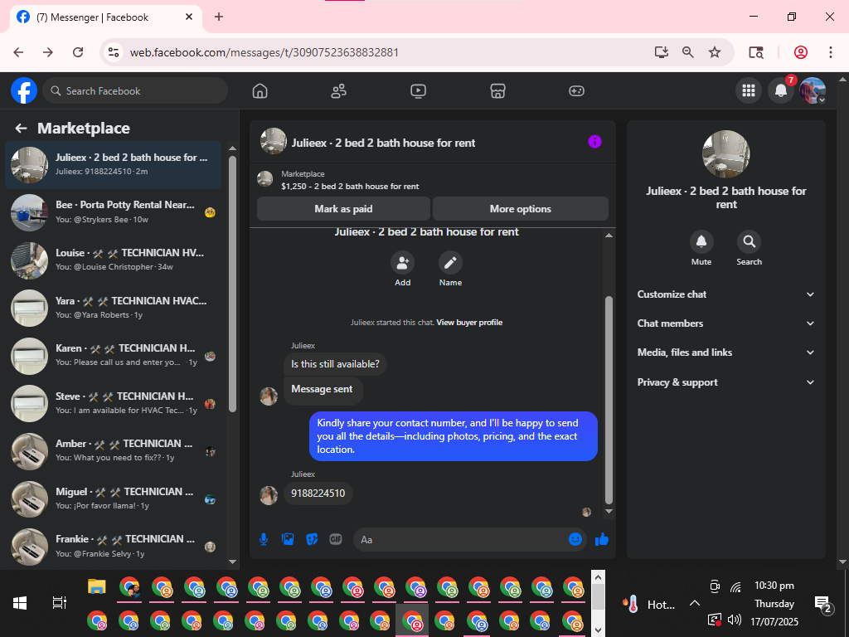Image resolution: width=849 pixels, height=637 pixels.
Task: Open the Facebook menu grid icon
Action: tap(749, 90)
